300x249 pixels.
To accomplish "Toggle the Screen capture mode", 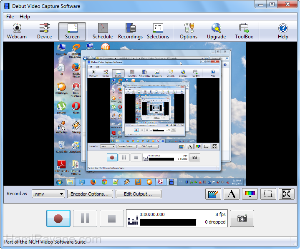I will [72, 31].
